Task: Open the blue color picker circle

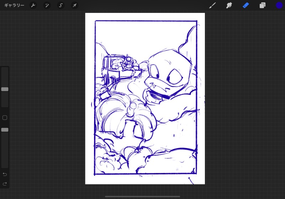Action: tap(279, 5)
